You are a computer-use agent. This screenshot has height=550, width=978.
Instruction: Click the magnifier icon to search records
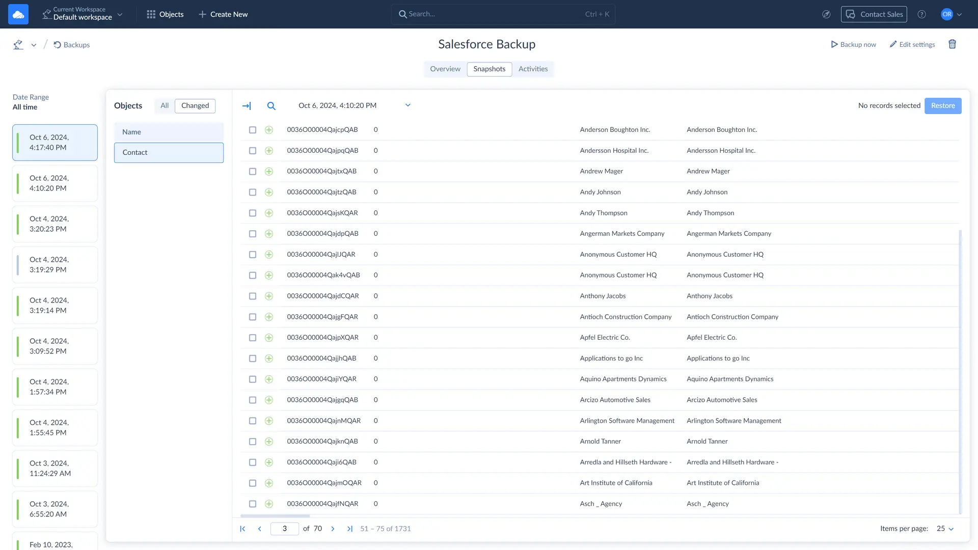pos(271,106)
